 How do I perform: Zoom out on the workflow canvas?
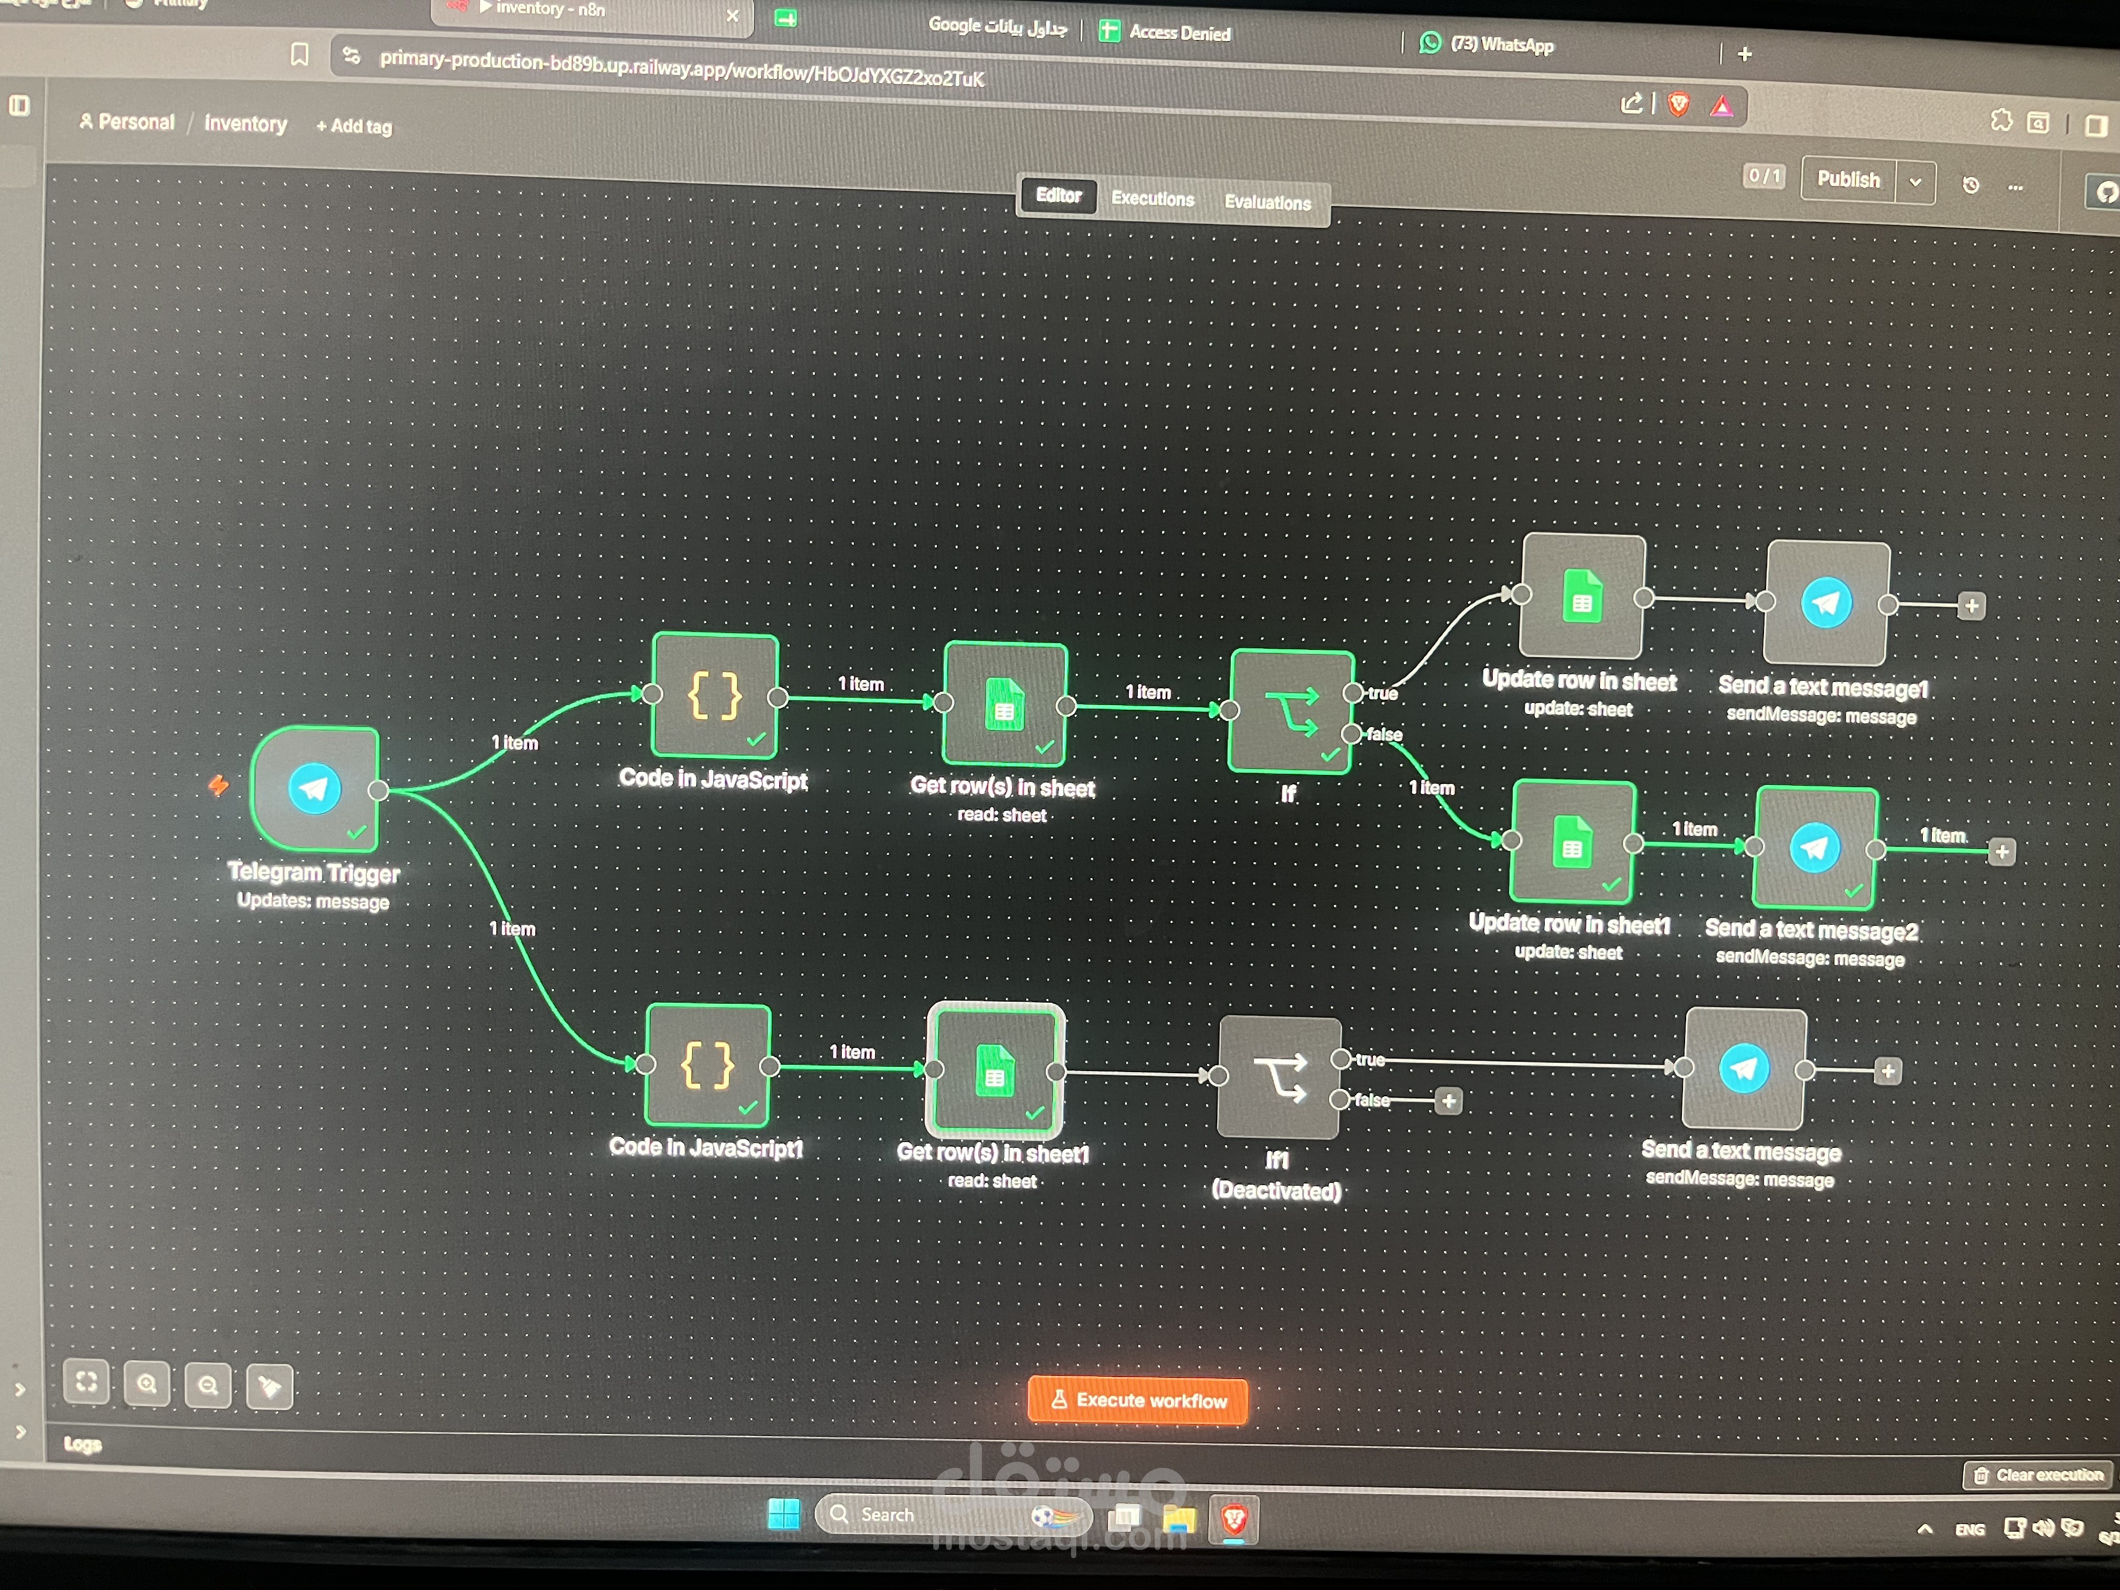(x=208, y=1386)
